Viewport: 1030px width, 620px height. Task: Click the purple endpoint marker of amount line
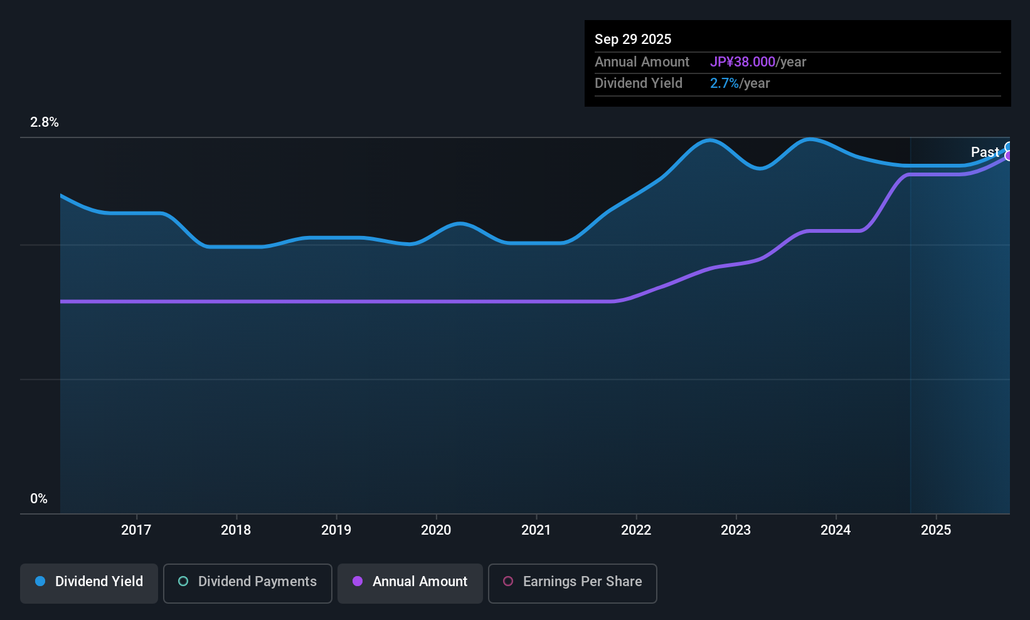[1009, 156]
